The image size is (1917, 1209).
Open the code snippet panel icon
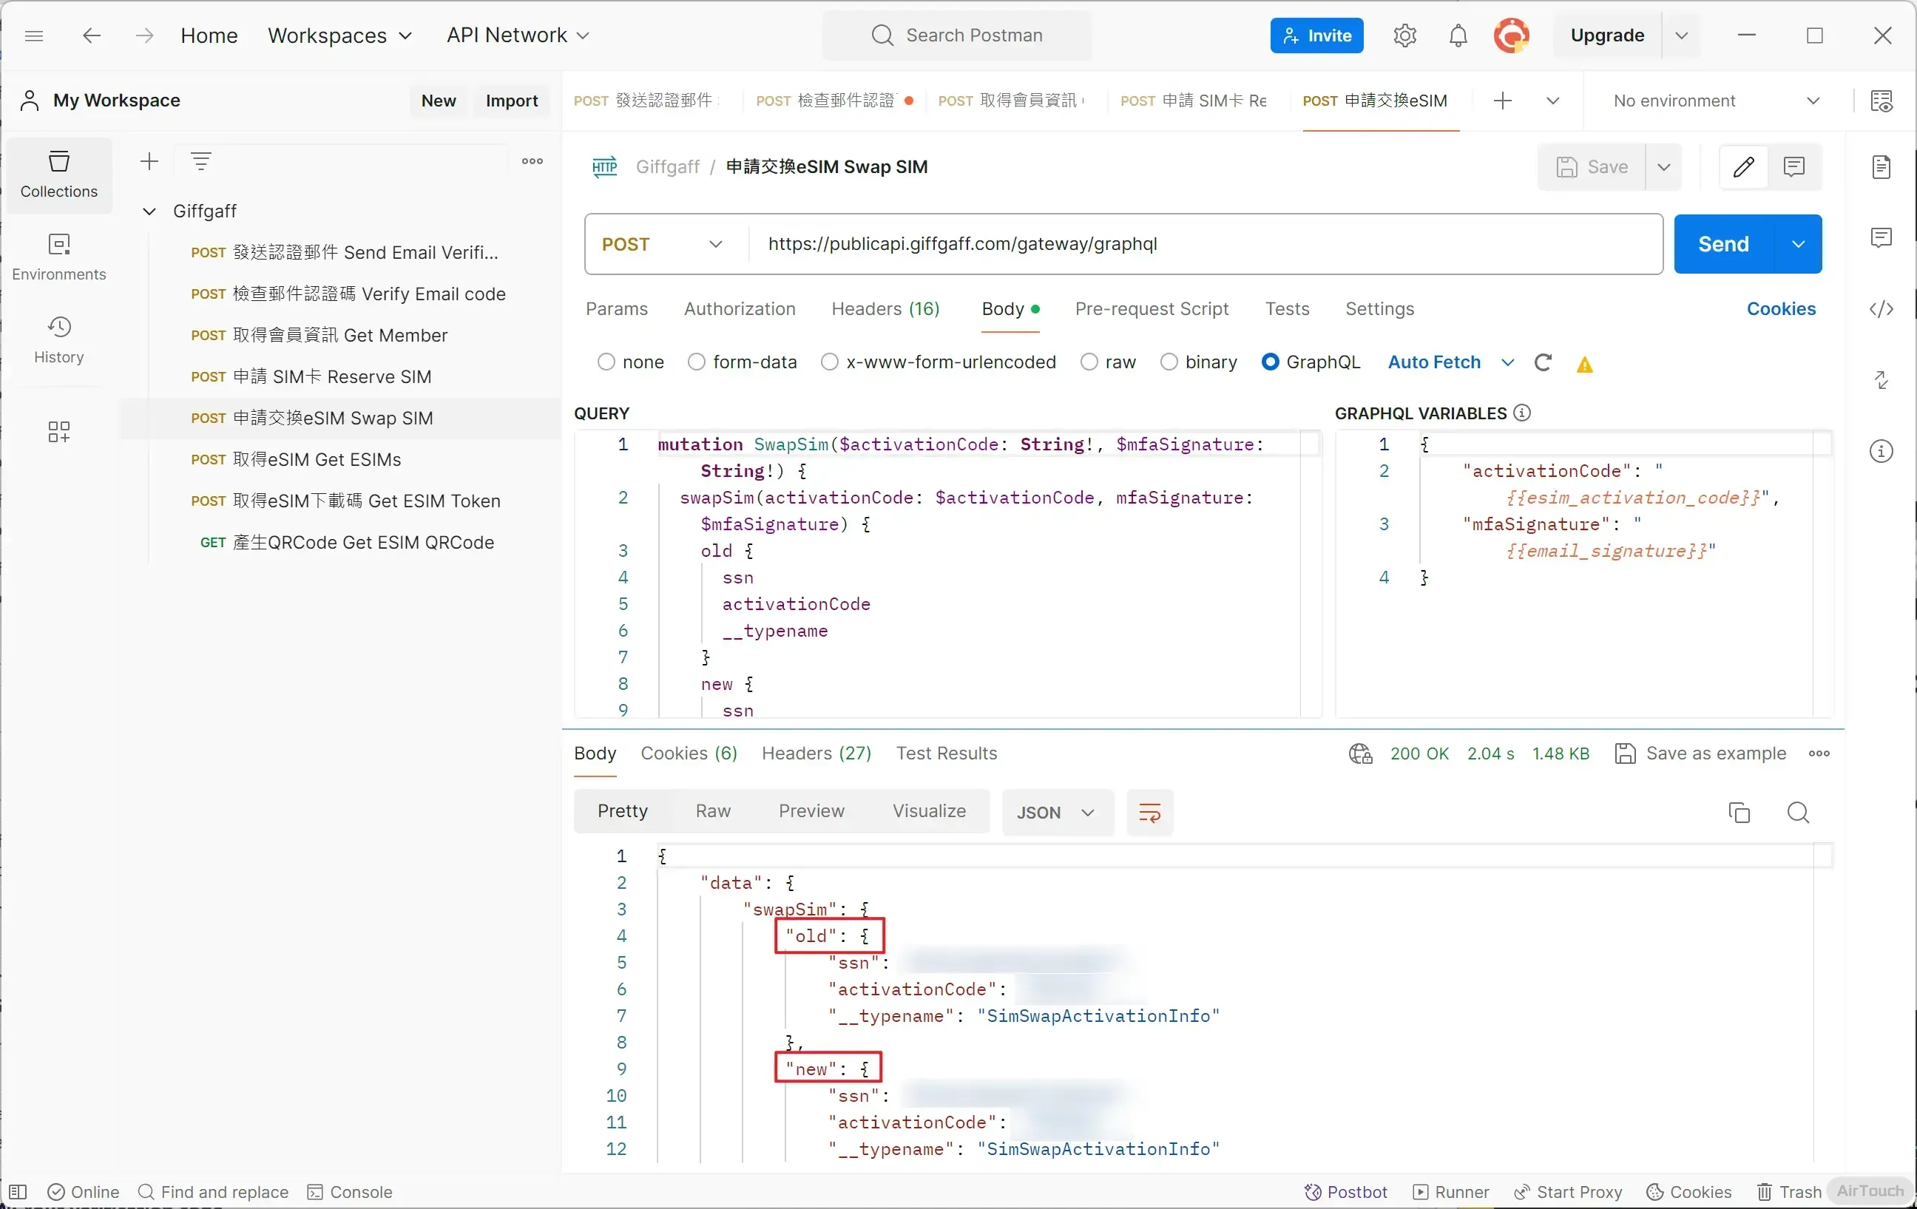(1881, 309)
